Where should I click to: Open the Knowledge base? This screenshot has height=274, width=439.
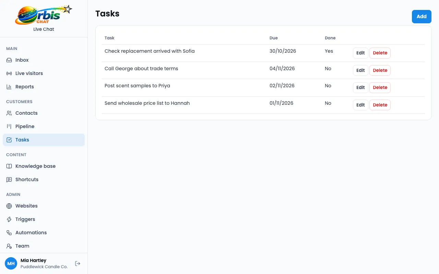pos(44,166)
